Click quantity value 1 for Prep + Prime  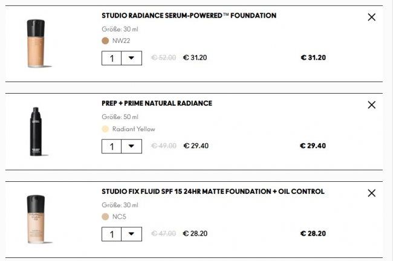[x=112, y=146]
